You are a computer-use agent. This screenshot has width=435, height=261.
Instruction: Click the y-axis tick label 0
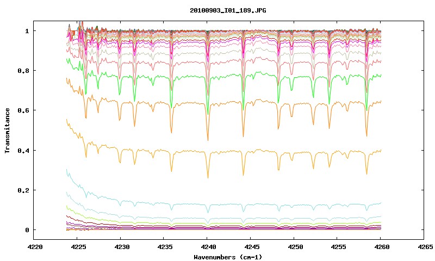coord(27,230)
